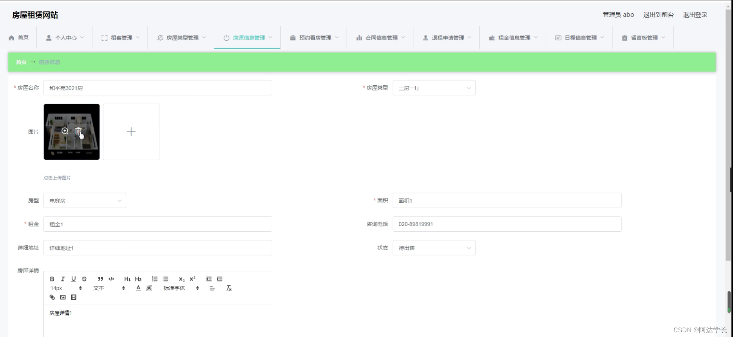Click the 管理员 abo account label

618,15
